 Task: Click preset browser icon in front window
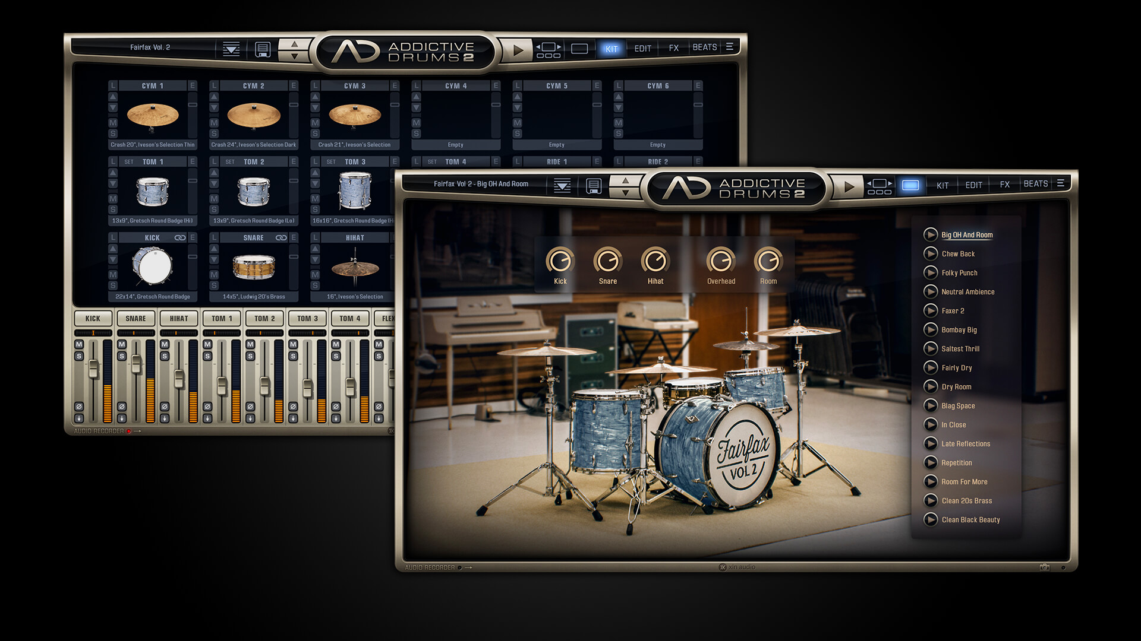[562, 186]
